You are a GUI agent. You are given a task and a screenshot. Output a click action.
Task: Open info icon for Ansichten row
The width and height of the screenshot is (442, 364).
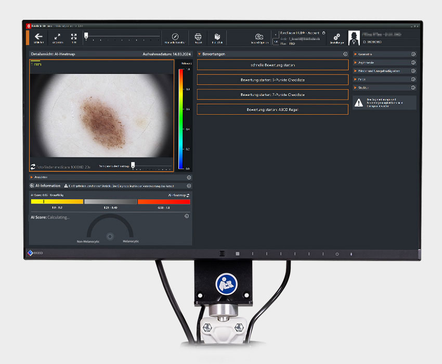(x=189, y=177)
